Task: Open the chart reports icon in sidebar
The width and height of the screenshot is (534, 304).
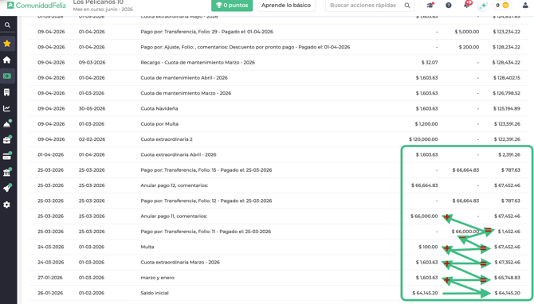Action: point(7,108)
